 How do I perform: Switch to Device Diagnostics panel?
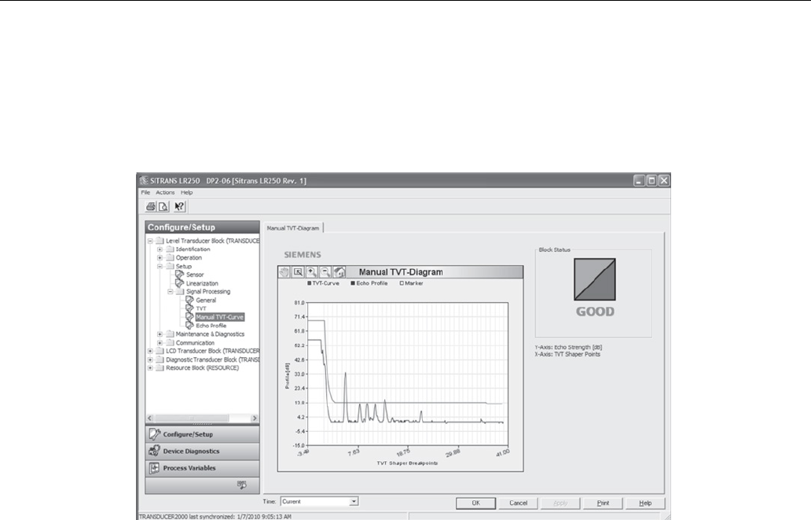click(x=202, y=451)
